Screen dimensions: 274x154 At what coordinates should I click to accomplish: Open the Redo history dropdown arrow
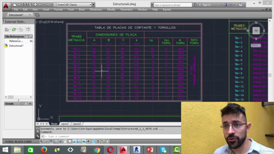tap(51, 5)
